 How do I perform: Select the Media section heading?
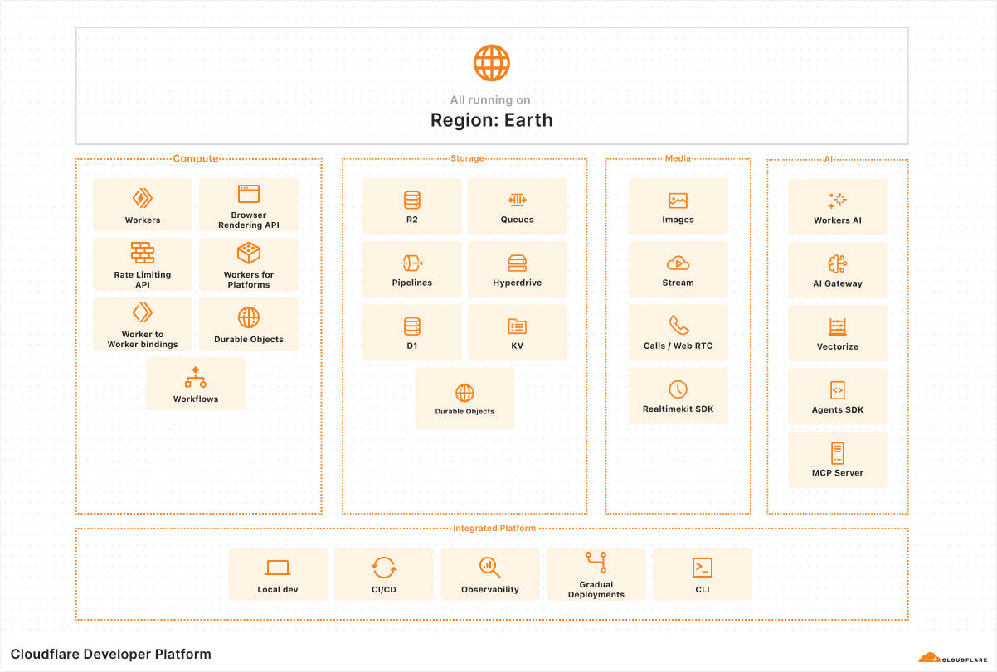click(x=678, y=159)
